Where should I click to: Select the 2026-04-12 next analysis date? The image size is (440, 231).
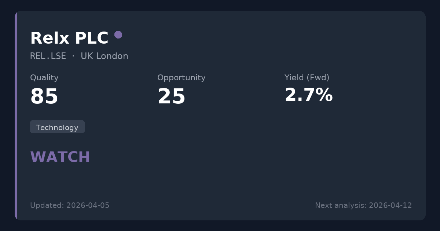[x=390, y=205]
